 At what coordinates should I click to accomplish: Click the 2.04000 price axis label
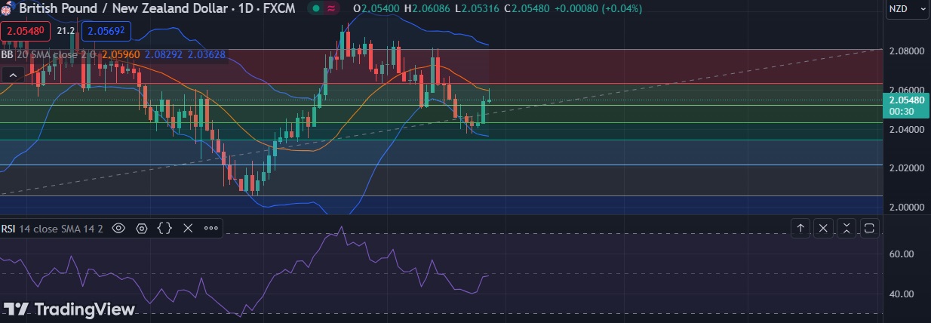906,129
